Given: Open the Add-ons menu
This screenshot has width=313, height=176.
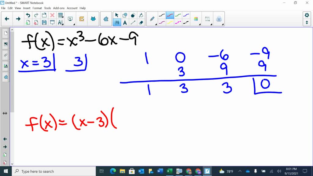Looking at the screenshot, I should (58, 8).
